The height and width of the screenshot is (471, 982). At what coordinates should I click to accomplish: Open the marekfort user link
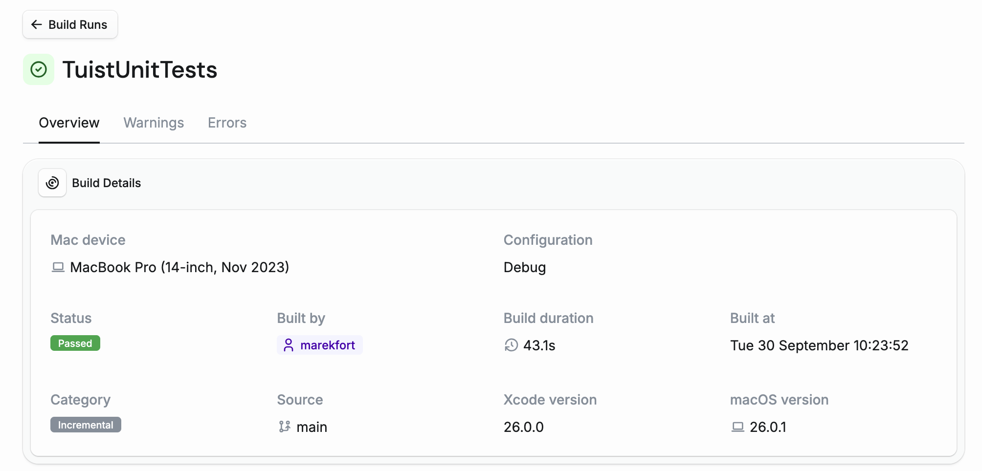[x=327, y=345]
